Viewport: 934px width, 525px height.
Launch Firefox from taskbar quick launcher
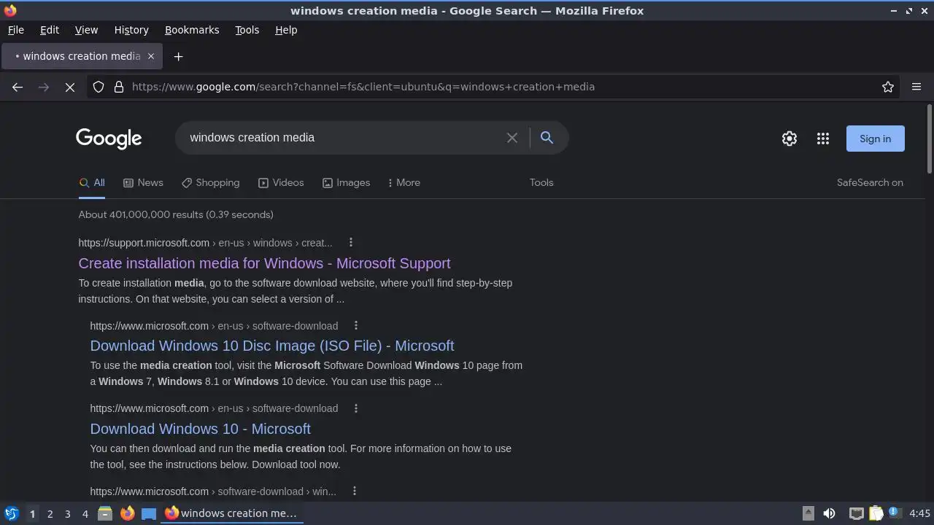tap(127, 513)
